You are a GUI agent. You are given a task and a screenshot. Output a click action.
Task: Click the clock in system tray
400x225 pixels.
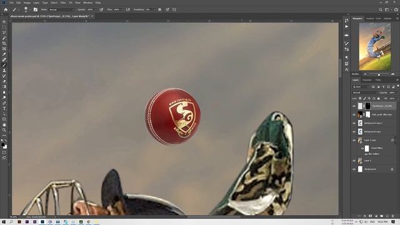[382, 222]
